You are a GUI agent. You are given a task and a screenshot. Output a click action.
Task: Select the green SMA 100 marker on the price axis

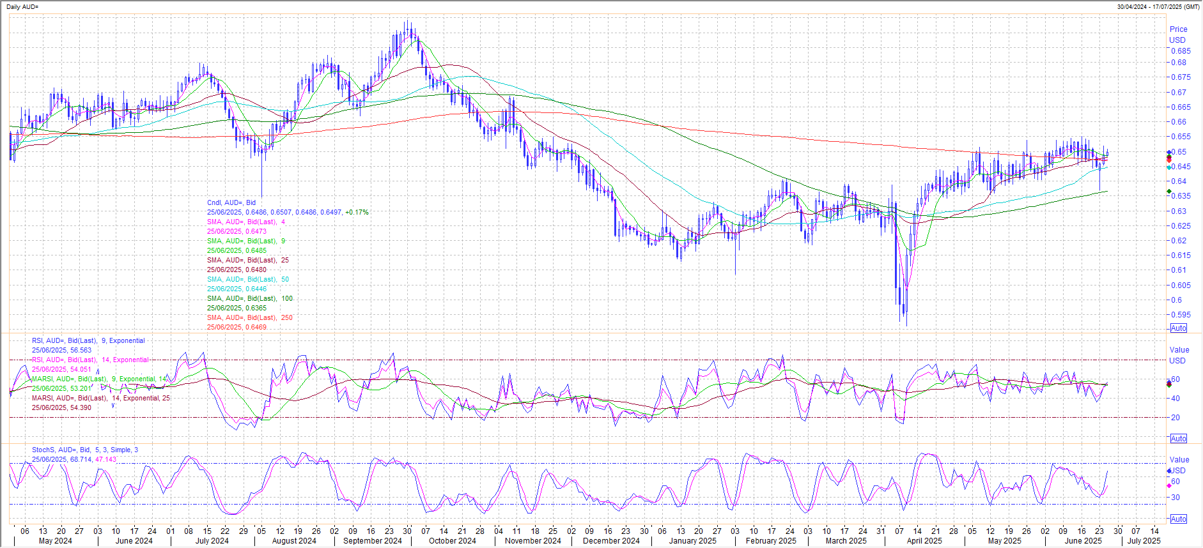coord(1169,192)
